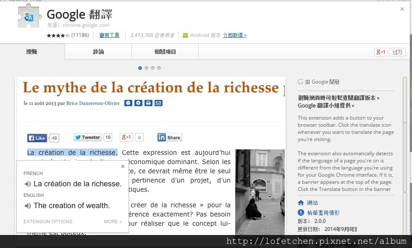Click the Facebook Like button

pos(37,138)
